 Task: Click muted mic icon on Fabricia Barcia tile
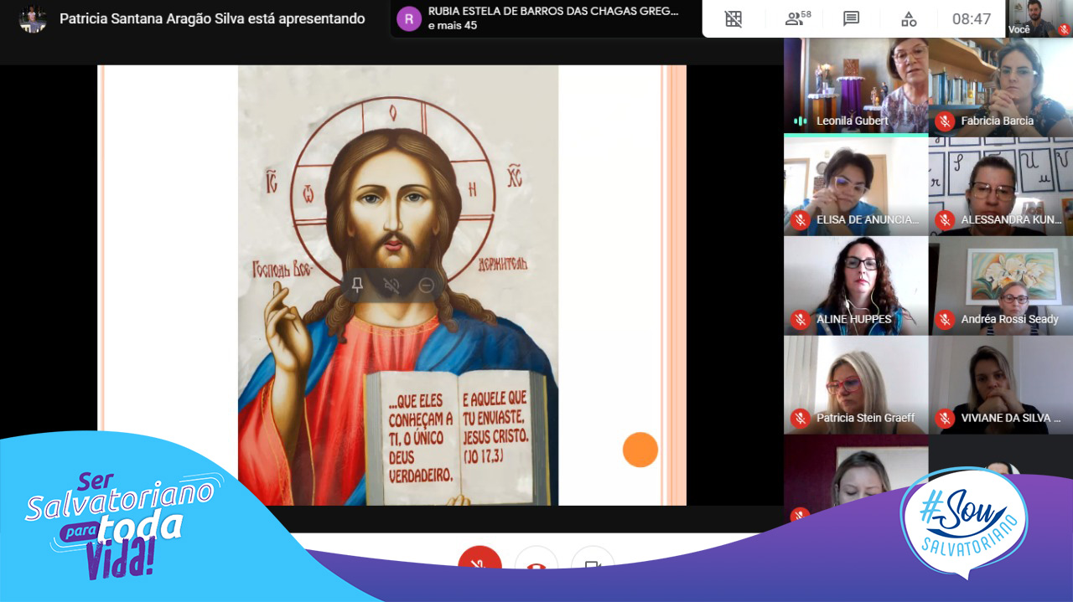945,121
